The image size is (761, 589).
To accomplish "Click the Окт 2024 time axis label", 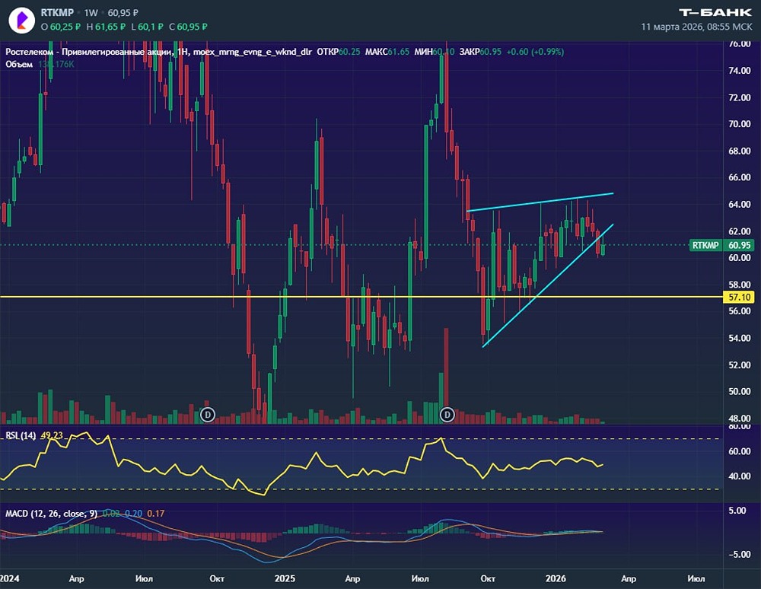I will pos(217,578).
